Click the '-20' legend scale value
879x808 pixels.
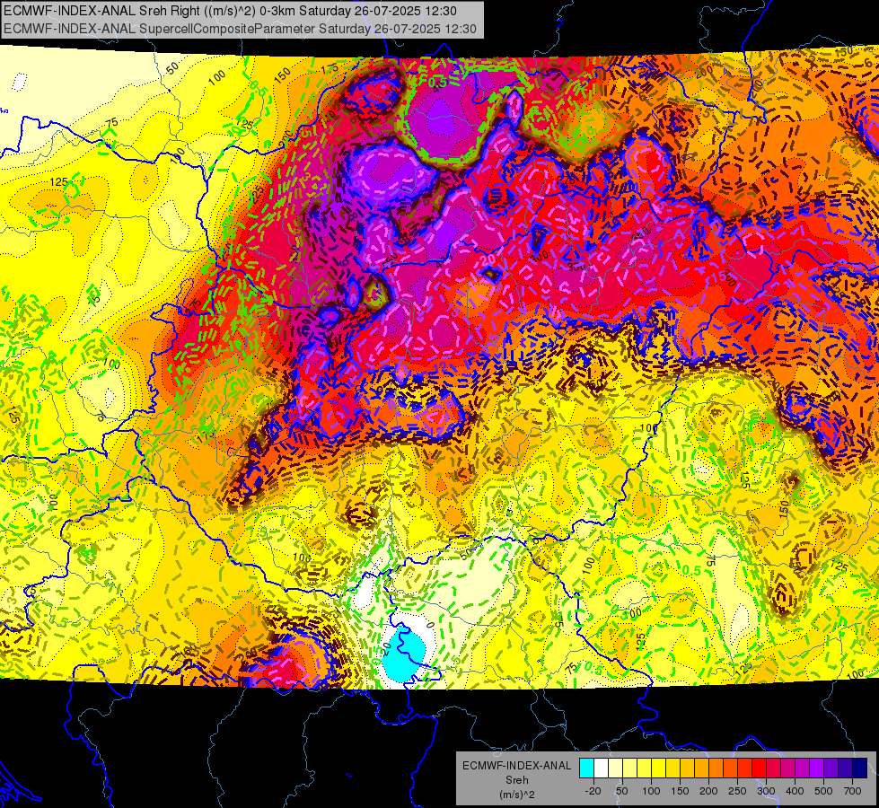pos(593,791)
